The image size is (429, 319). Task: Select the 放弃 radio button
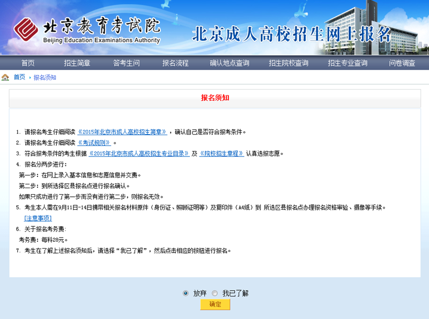tap(186, 293)
